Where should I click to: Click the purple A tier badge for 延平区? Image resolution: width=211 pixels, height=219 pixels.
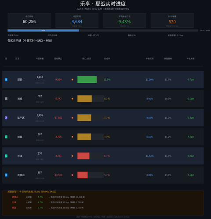point(6,118)
